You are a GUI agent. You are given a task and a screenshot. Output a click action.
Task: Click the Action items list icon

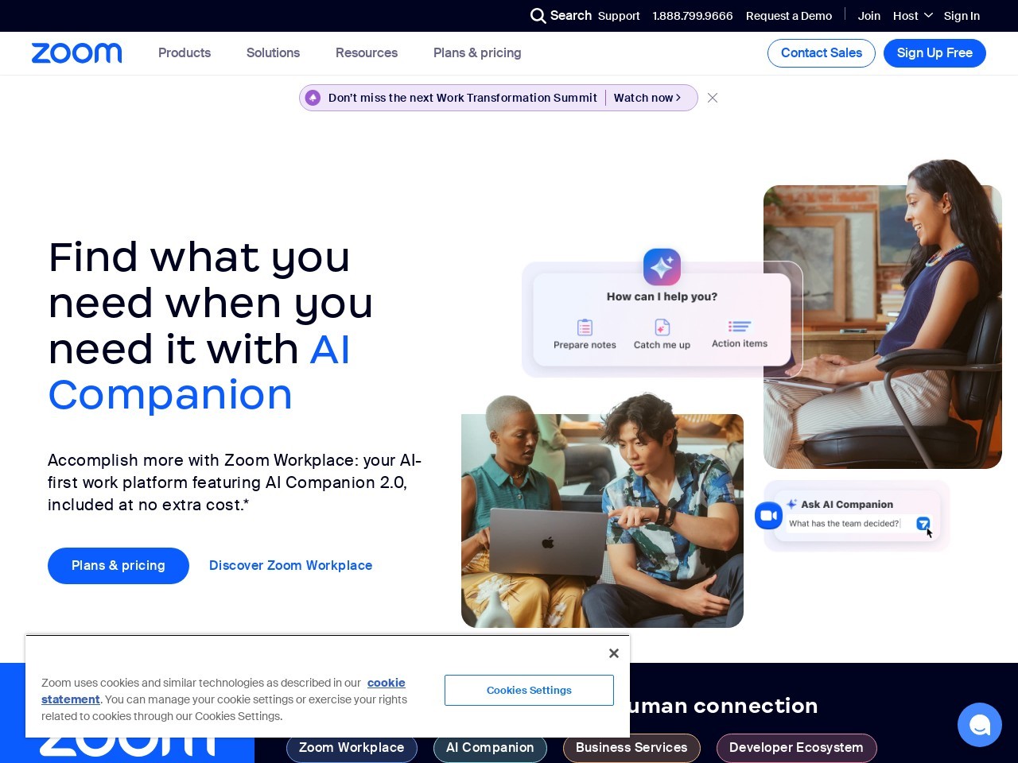click(740, 326)
